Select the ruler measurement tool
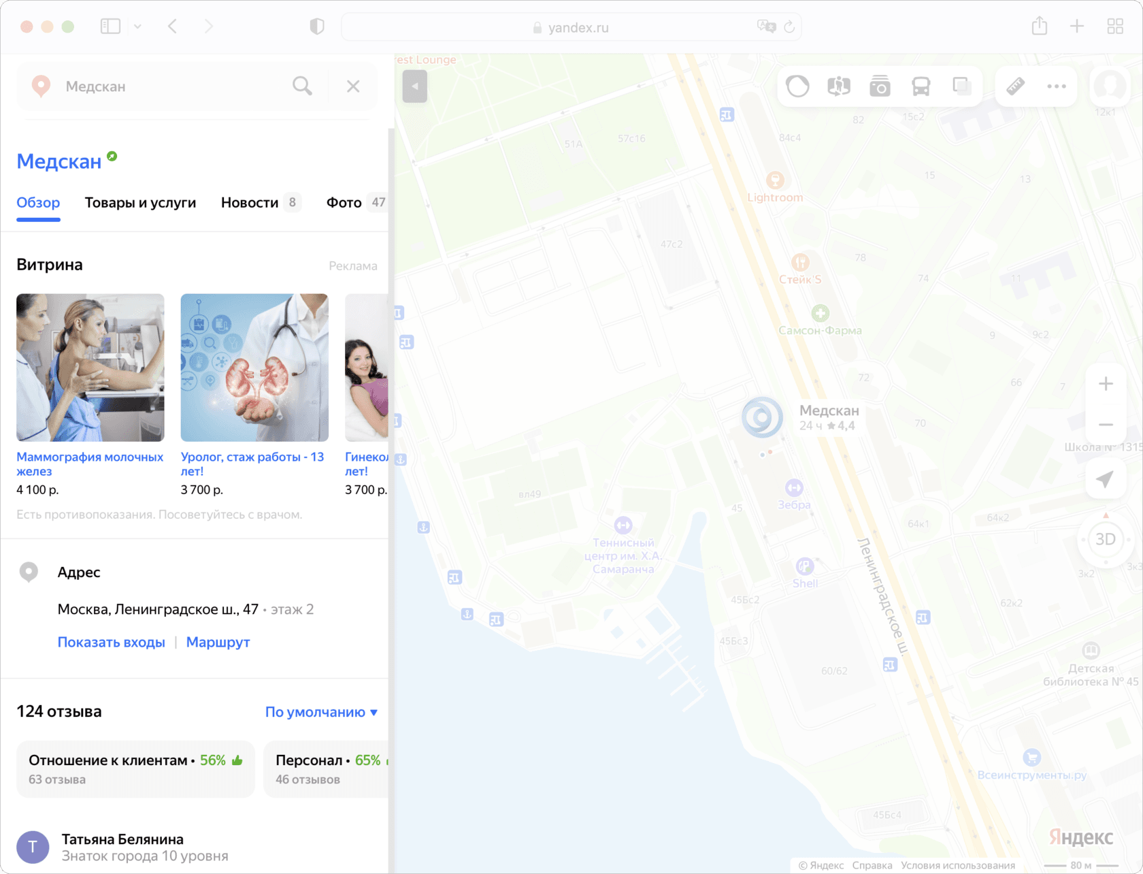Screen dimensions: 1143x874 [1016, 86]
